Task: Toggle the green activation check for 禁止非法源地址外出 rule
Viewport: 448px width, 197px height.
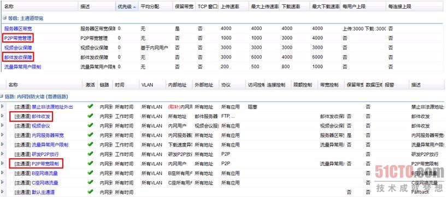Action: tap(90, 106)
